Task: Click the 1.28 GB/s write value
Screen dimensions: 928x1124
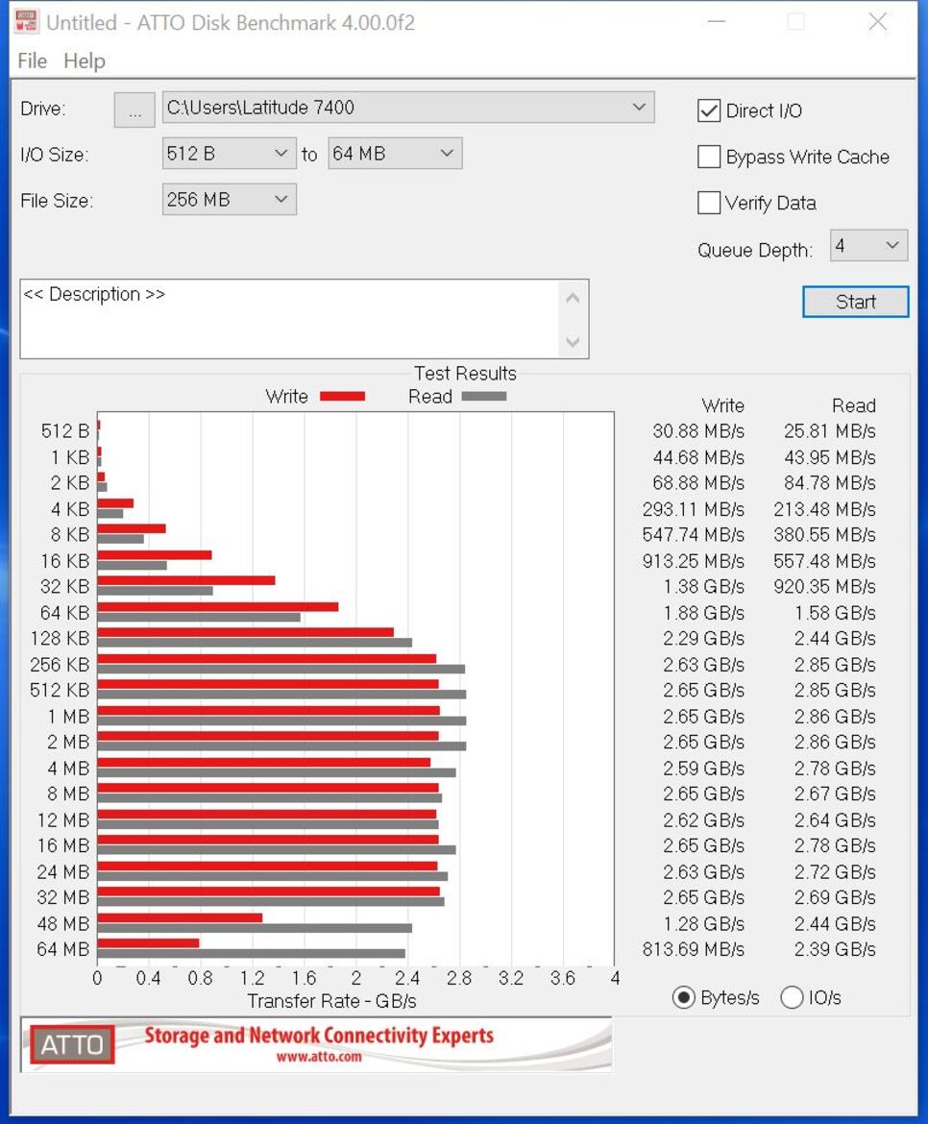Action: 704,923
